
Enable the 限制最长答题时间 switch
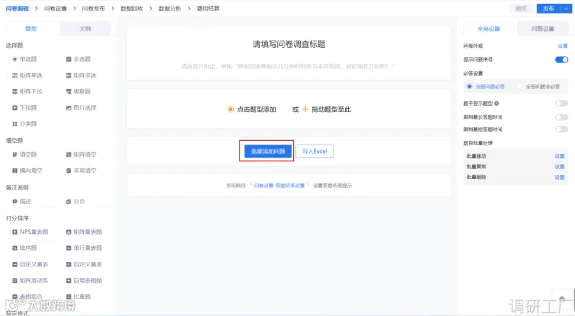pyautogui.click(x=562, y=117)
